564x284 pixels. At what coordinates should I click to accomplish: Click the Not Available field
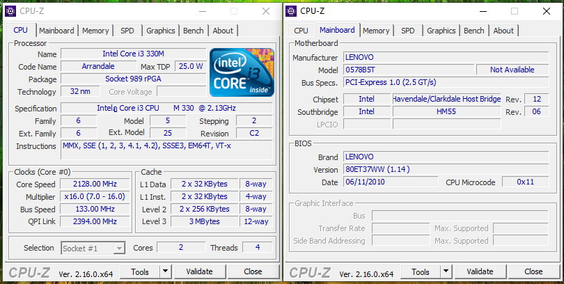512,70
